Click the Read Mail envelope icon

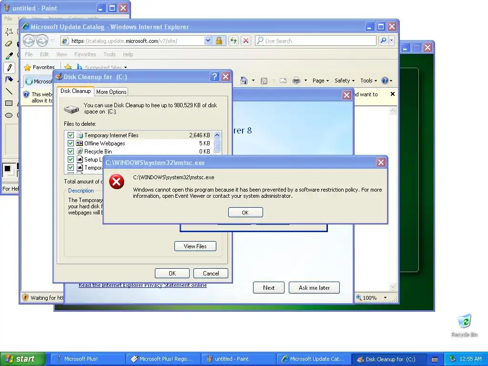click(x=283, y=81)
